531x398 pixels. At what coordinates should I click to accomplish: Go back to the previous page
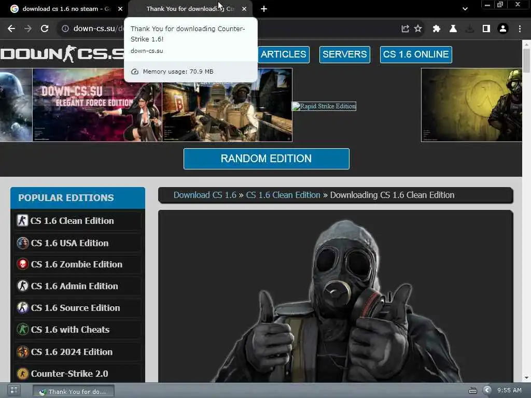click(11, 29)
